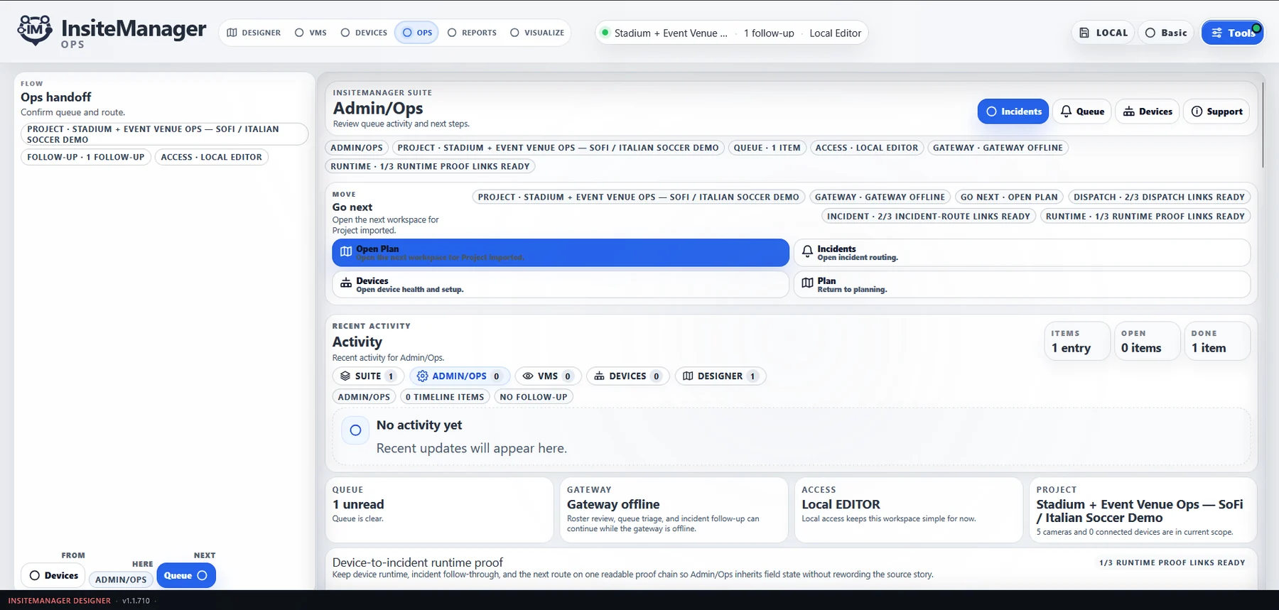
Task: Click the map icon on DESIGNER filter
Action: [688, 376]
